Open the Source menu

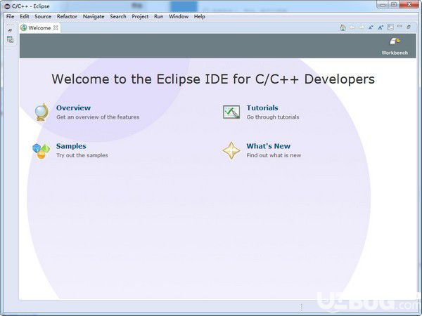[43, 16]
